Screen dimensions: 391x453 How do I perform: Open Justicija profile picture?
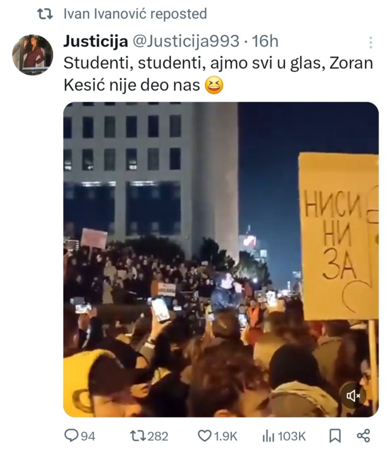coord(33,55)
